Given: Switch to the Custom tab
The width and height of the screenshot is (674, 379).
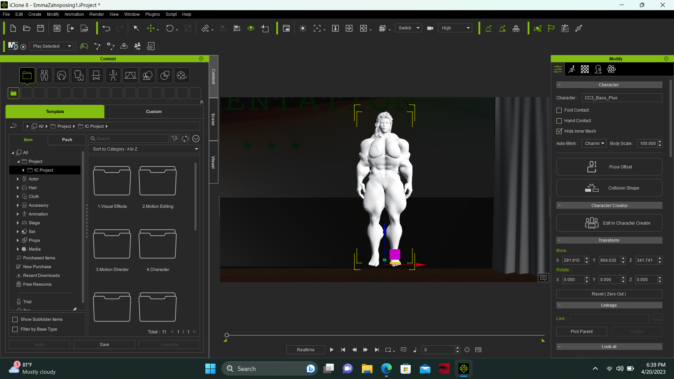Looking at the screenshot, I should [154, 112].
